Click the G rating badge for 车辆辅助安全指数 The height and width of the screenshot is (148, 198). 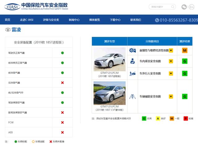(185, 96)
